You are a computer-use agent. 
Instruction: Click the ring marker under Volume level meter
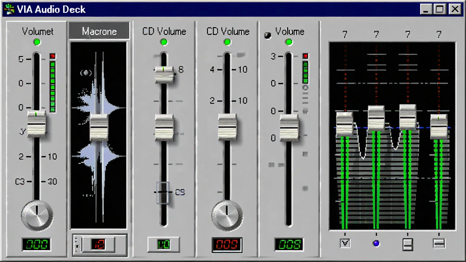click(x=305, y=88)
